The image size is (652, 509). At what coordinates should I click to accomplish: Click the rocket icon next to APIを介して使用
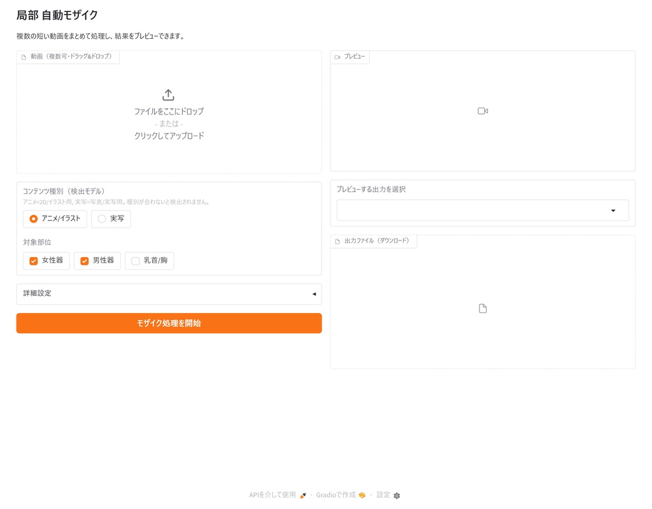point(302,495)
